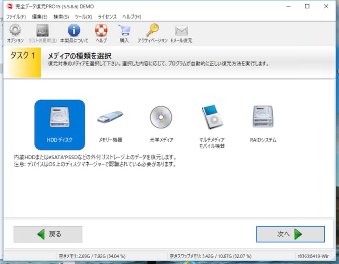Click the 次へ next button
Screen dimensions: 339x264
(x=290, y=234)
